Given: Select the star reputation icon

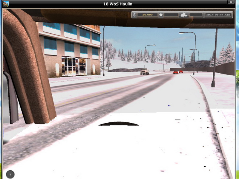Looking at the screenshot, I should [161, 15].
